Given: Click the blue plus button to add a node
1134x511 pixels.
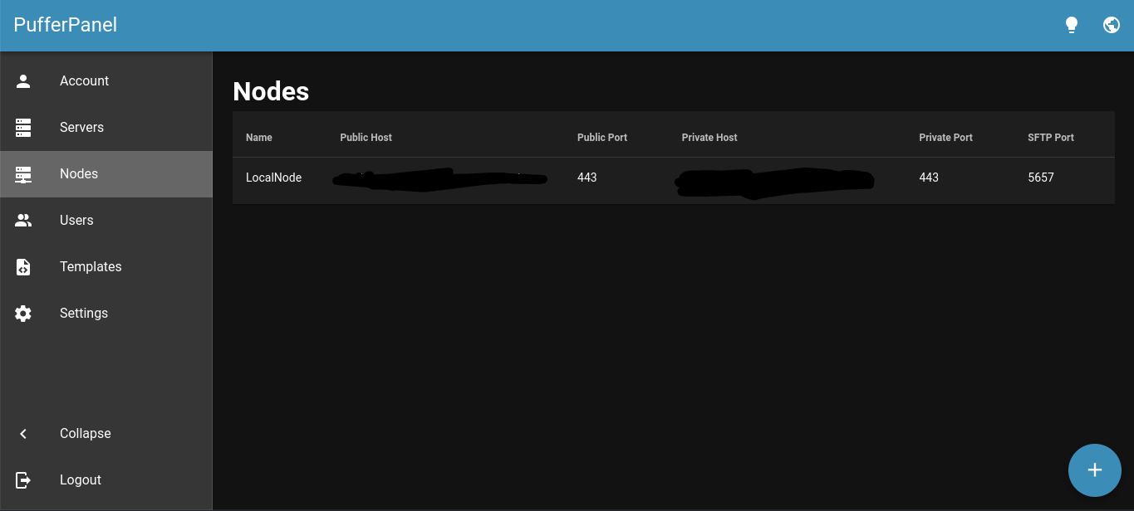Looking at the screenshot, I should [1094, 470].
